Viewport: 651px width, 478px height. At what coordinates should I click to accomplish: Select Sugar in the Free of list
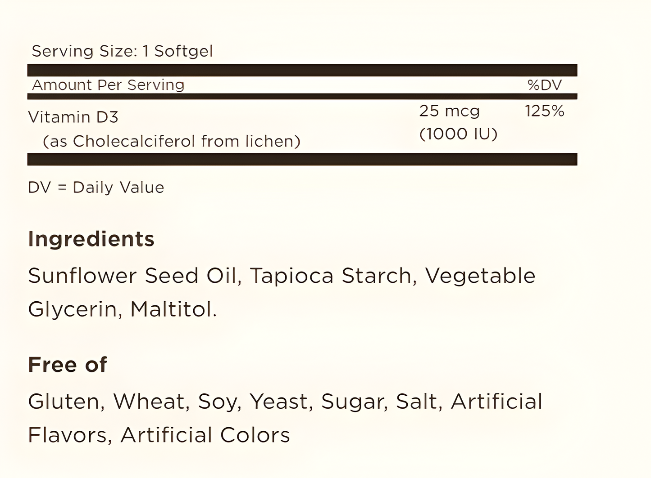point(354,402)
